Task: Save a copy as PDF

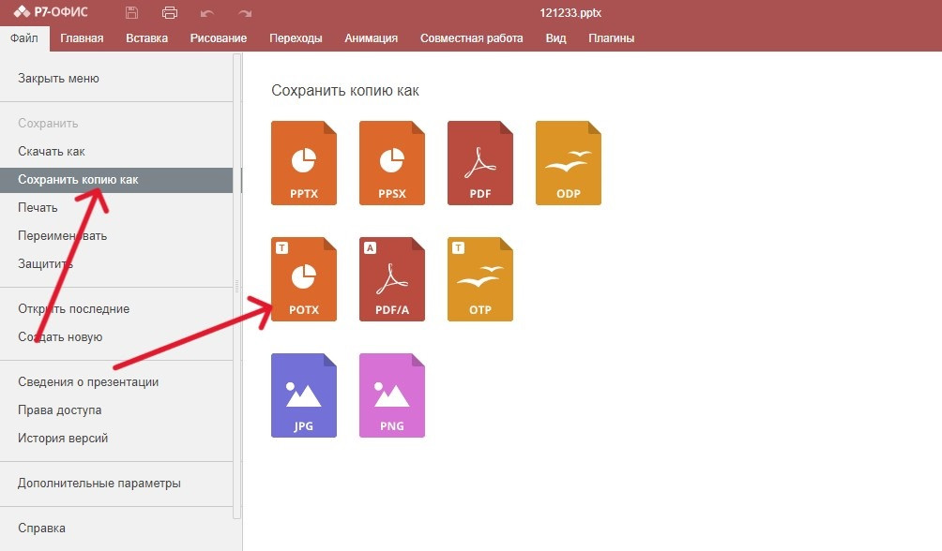Action: point(479,163)
